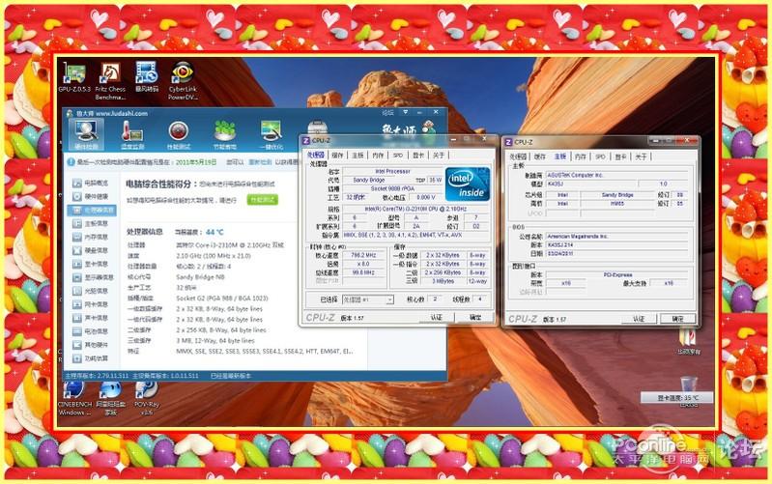Select 电脑概览 computer overview in Ludashi sidebar

pos(91,184)
